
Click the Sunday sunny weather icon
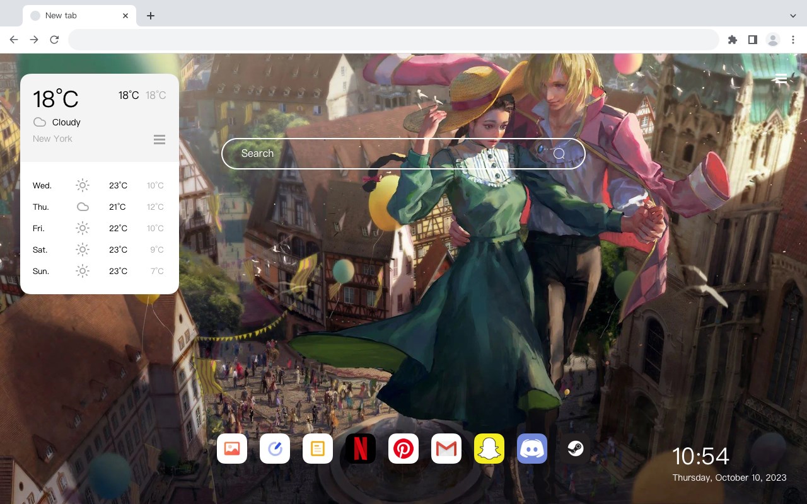point(83,271)
